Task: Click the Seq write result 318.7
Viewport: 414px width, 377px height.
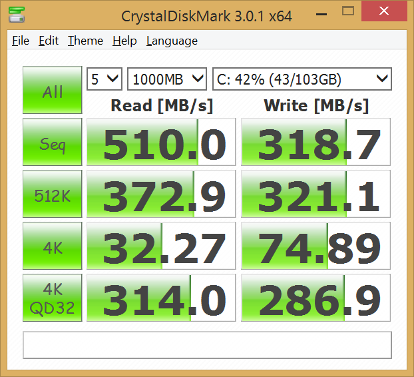Action: click(x=315, y=142)
